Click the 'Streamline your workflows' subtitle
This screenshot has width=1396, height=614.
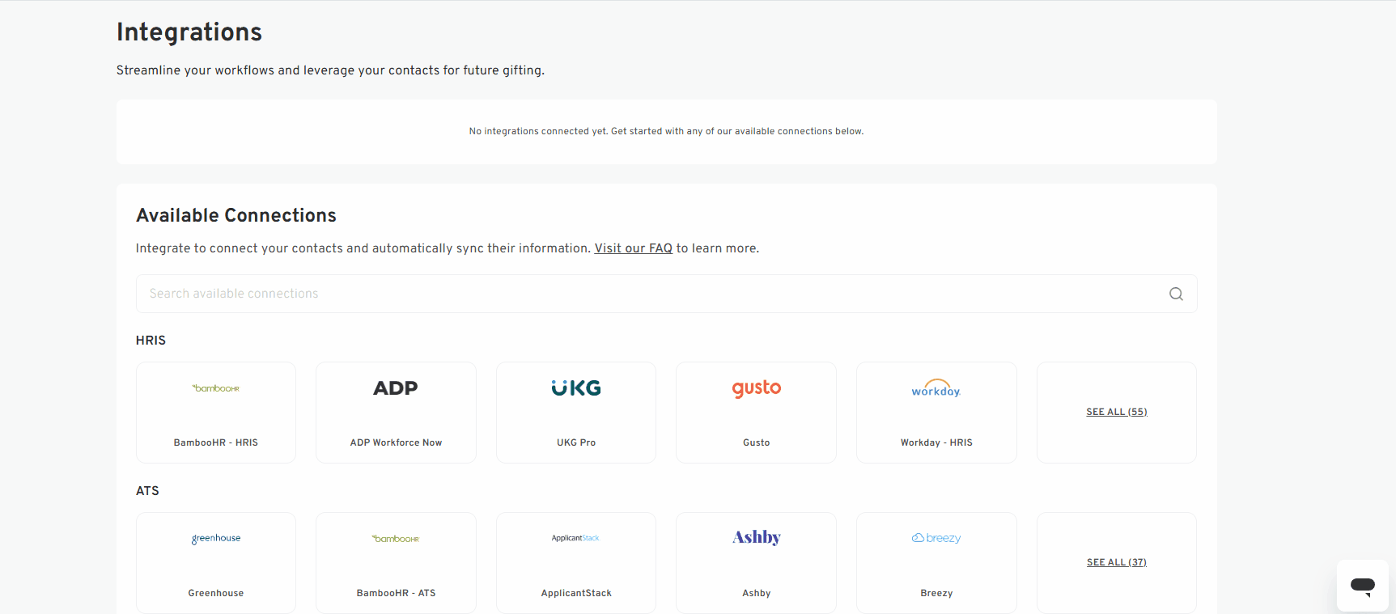[x=330, y=70]
